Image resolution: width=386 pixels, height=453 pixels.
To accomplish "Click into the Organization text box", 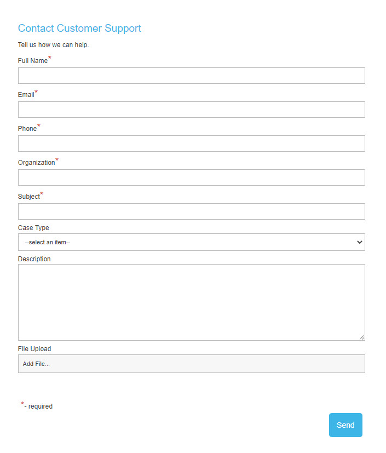I will tap(191, 177).
